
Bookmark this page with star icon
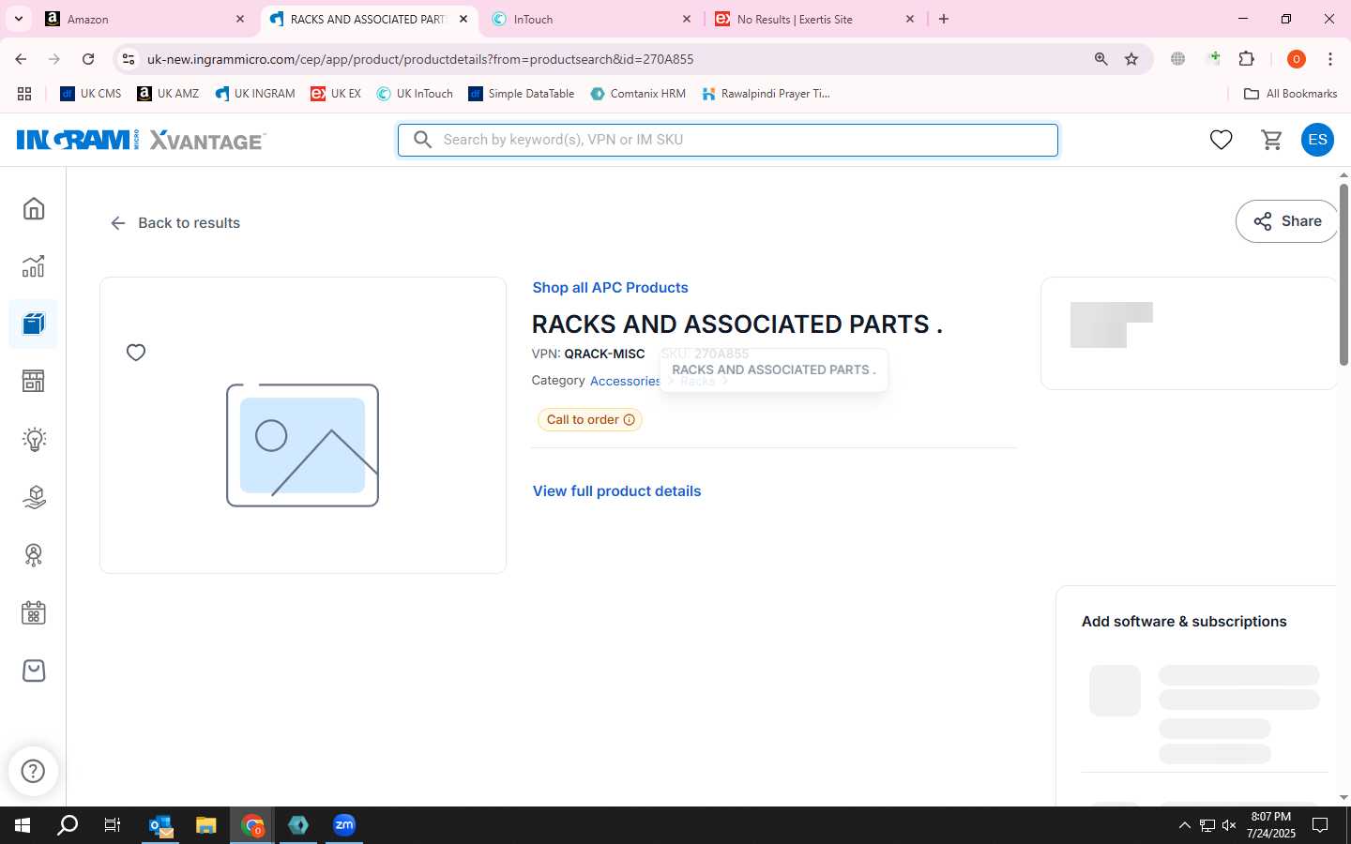coord(1131,59)
